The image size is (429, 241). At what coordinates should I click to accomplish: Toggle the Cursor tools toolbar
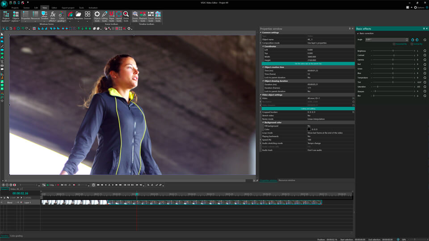click(151, 17)
